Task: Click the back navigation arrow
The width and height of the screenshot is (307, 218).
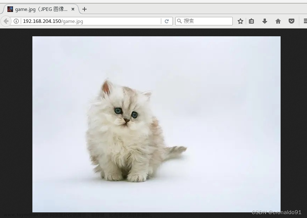Action: [6, 21]
